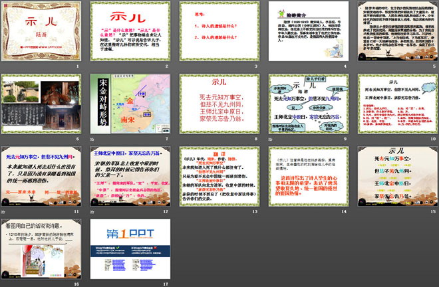This screenshot has width=439, height=287.
Task: Select slide 2 explaining the title 示儿
Action: click(x=130, y=31)
